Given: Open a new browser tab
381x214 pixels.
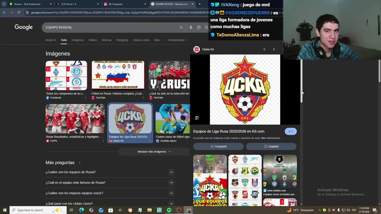Looking at the screenshot, I should [x=199, y=4].
